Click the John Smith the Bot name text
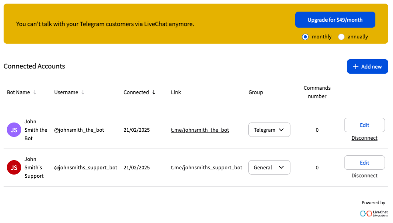This screenshot has width=393, height=223. (x=36, y=130)
